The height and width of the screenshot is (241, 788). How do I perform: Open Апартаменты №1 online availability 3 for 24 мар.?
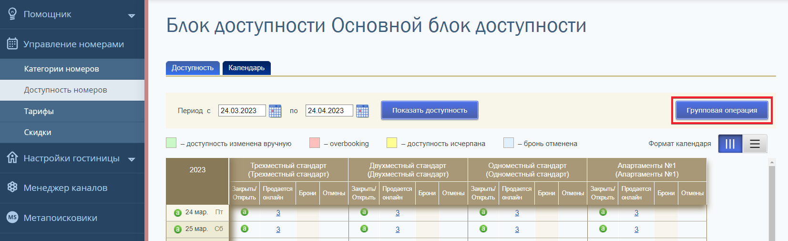click(x=636, y=213)
